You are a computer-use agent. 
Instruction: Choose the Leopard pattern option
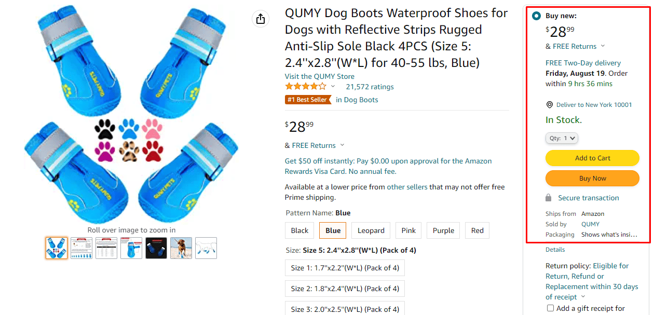coord(371,230)
